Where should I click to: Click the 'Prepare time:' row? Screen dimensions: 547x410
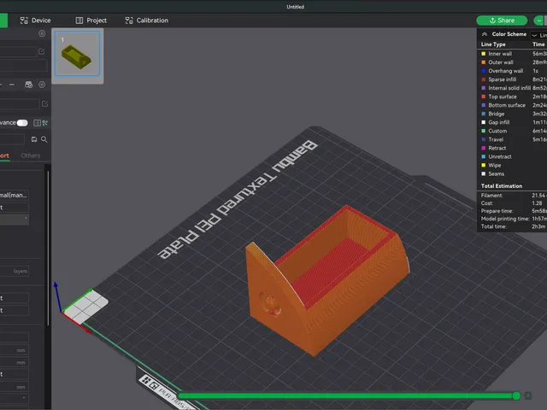click(x=514, y=211)
